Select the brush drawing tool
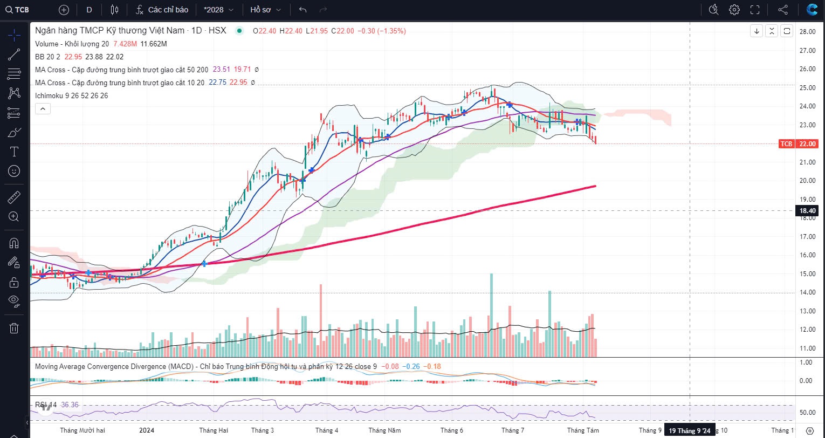This screenshot has width=825, height=438. [14, 132]
